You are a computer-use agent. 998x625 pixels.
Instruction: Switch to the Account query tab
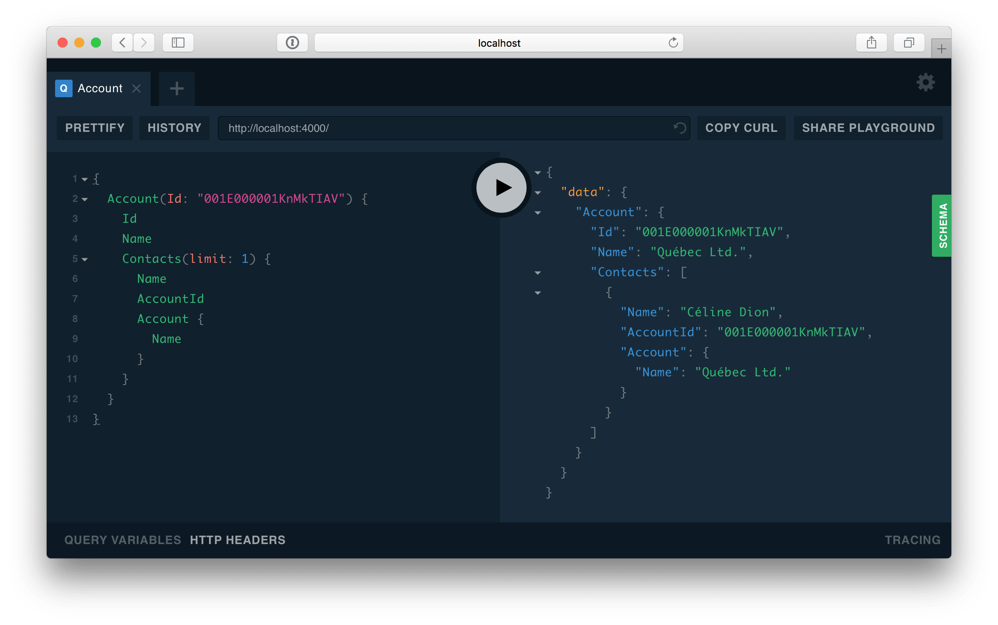coord(99,88)
